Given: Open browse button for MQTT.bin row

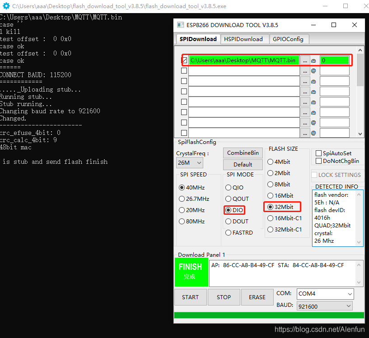Looking at the screenshot, I should click(305, 60).
